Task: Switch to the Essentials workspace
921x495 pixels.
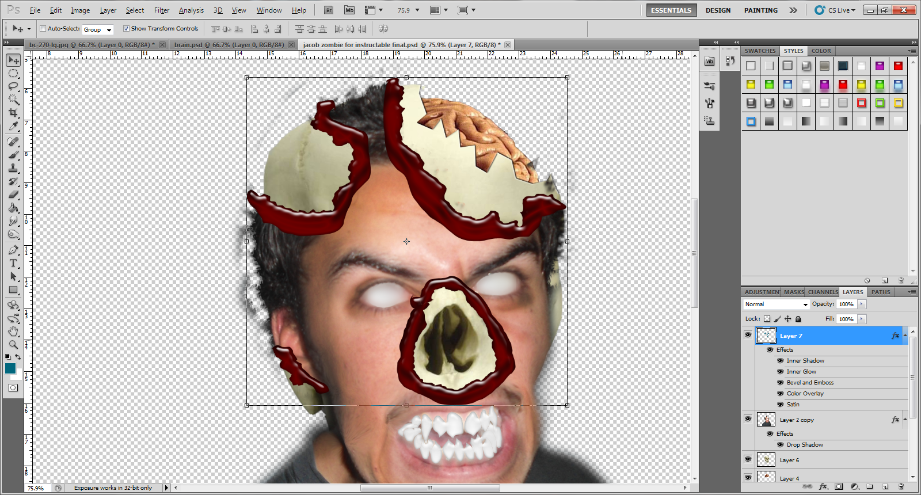Action: 671,10
